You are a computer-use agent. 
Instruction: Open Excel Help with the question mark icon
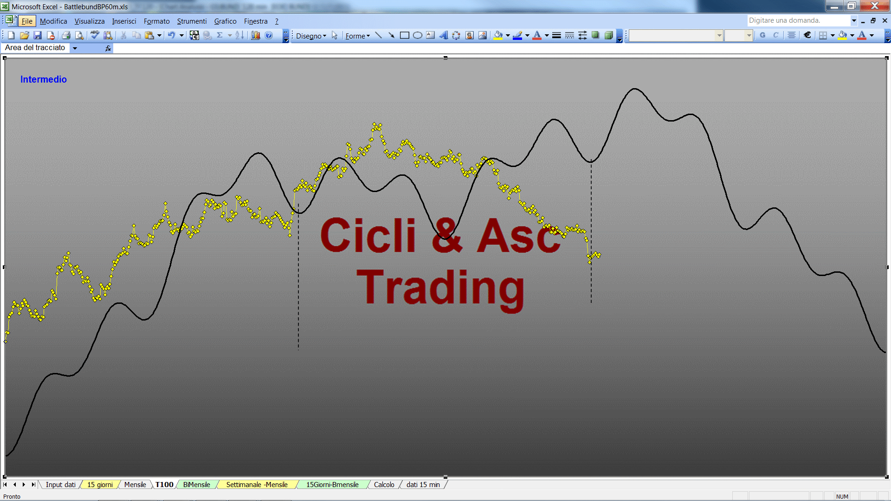(269, 35)
